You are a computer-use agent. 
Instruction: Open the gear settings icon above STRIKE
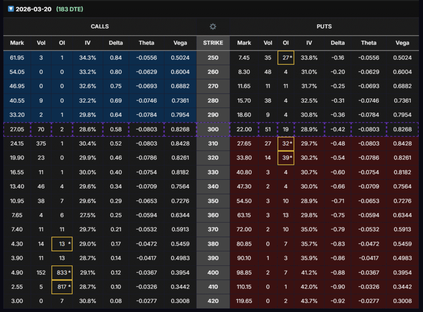[213, 27]
